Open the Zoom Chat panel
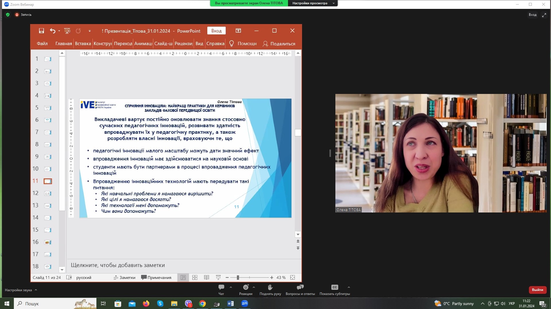This screenshot has width=551, height=309. (221, 288)
